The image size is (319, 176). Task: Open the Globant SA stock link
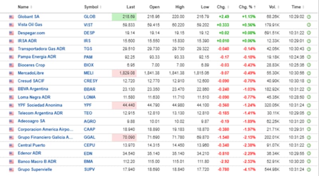[x=28, y=17]
